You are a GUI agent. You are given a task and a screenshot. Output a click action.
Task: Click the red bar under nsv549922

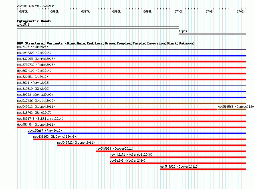pos(152,145)
